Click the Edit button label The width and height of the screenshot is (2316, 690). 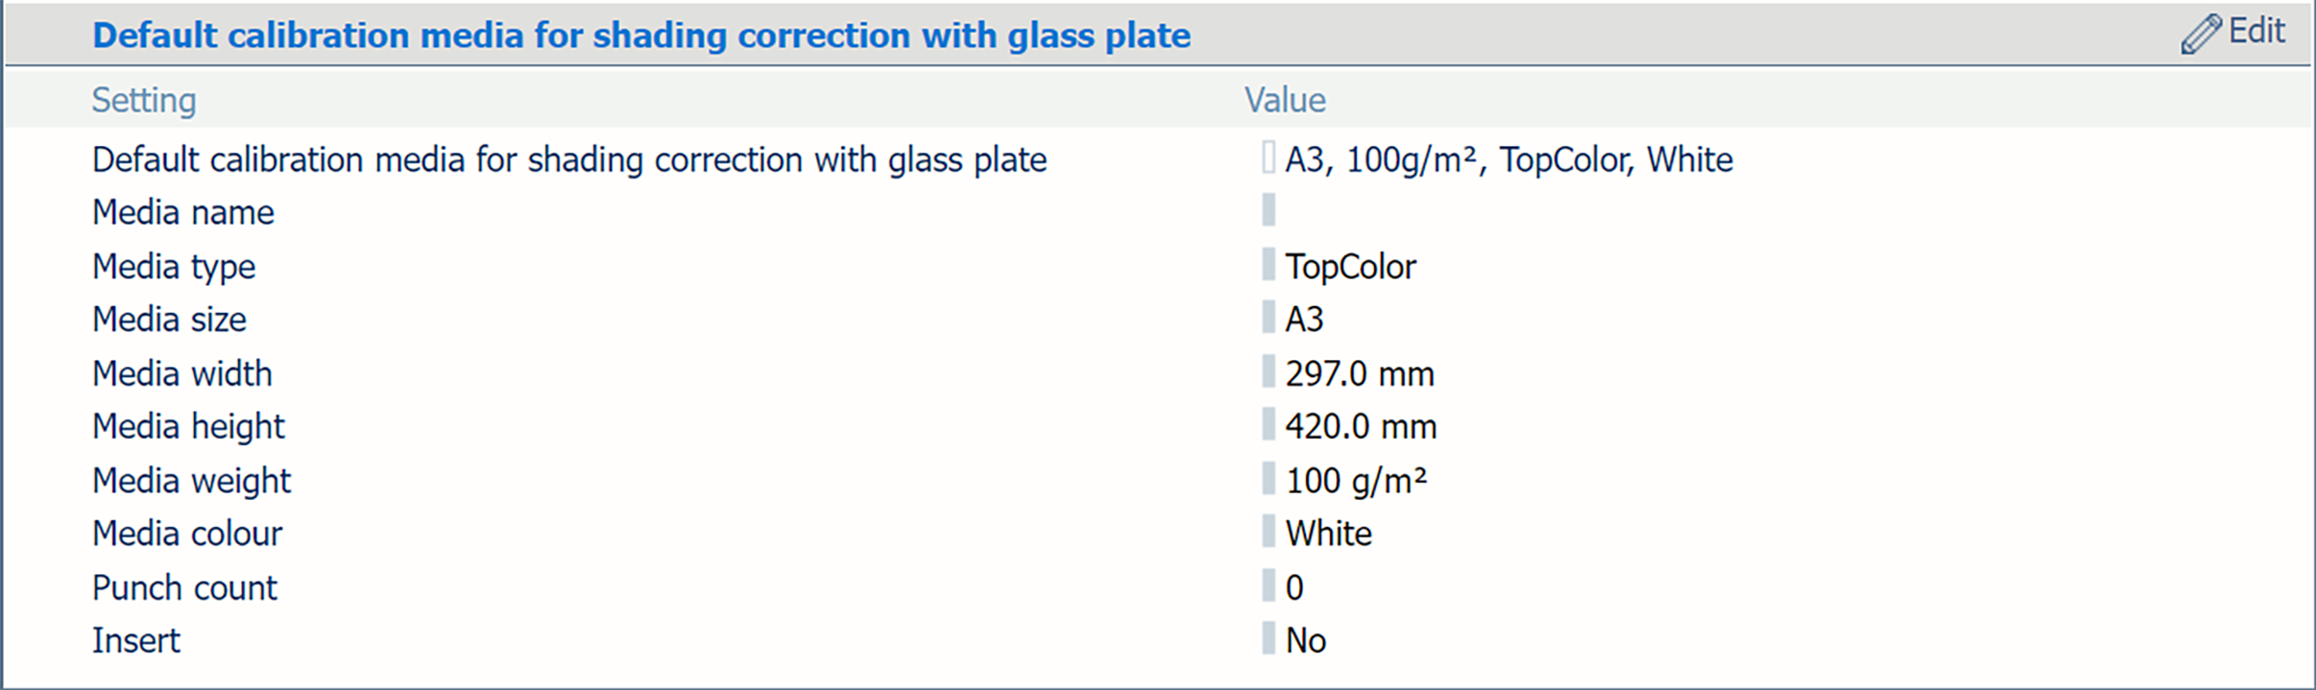point(2256,32)
